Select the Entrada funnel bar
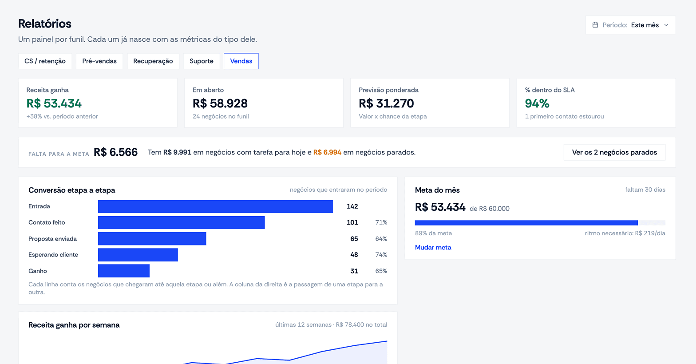Image resolution: width=696 pixels, height=364 pixels. [215, 206]
